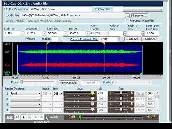Open the audio file browse button (…)

coord(127,16)
